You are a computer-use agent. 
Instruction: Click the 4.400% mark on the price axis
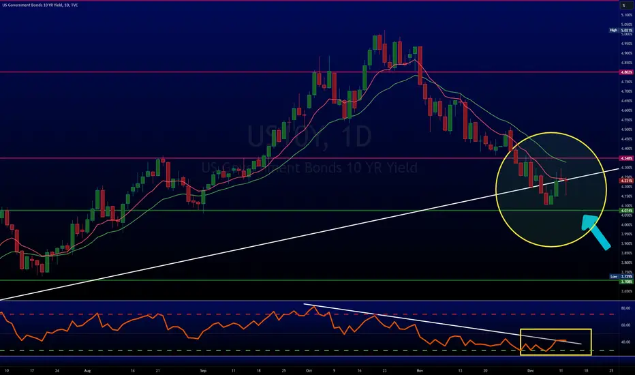(x=626, y=149)
